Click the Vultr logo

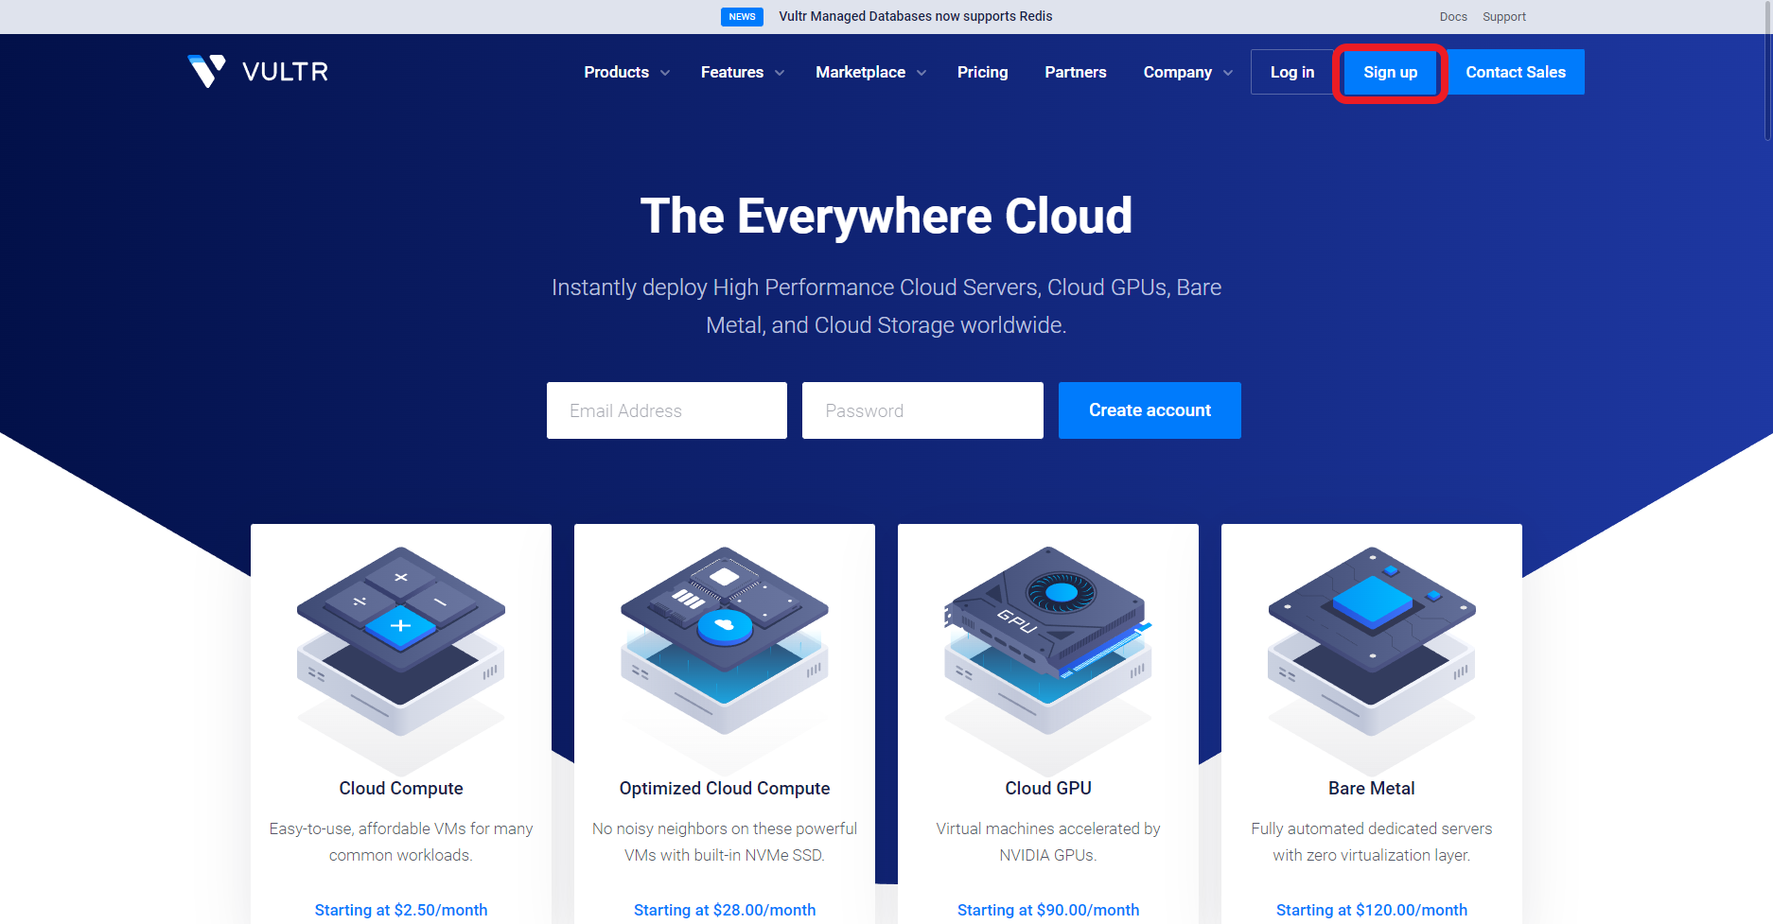[x=257, y=71]
